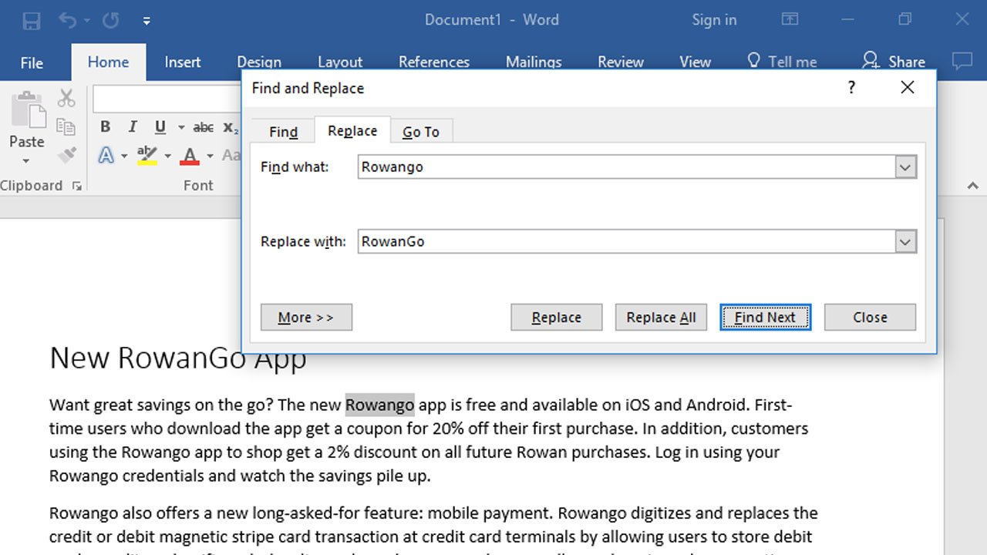Switch to the Find tab in dialog

tap(283, 132)
